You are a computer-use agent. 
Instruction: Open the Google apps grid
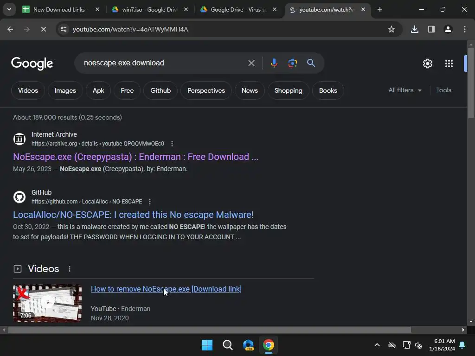tap(449, 63)
